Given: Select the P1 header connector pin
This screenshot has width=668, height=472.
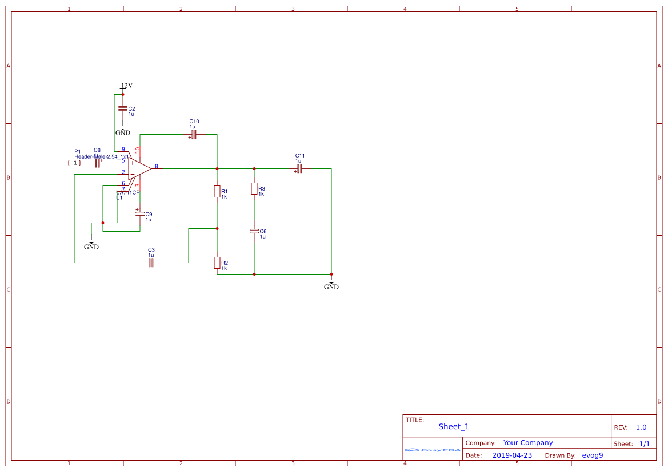Looking at the screenshot, I should click(74, 163).
